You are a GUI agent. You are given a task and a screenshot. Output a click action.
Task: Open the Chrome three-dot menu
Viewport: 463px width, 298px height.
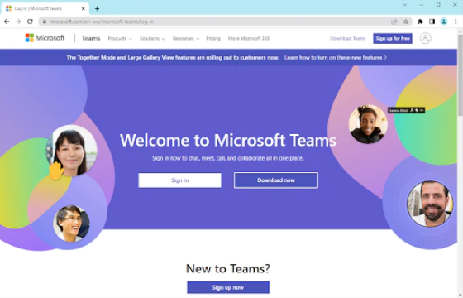point(456,22)
